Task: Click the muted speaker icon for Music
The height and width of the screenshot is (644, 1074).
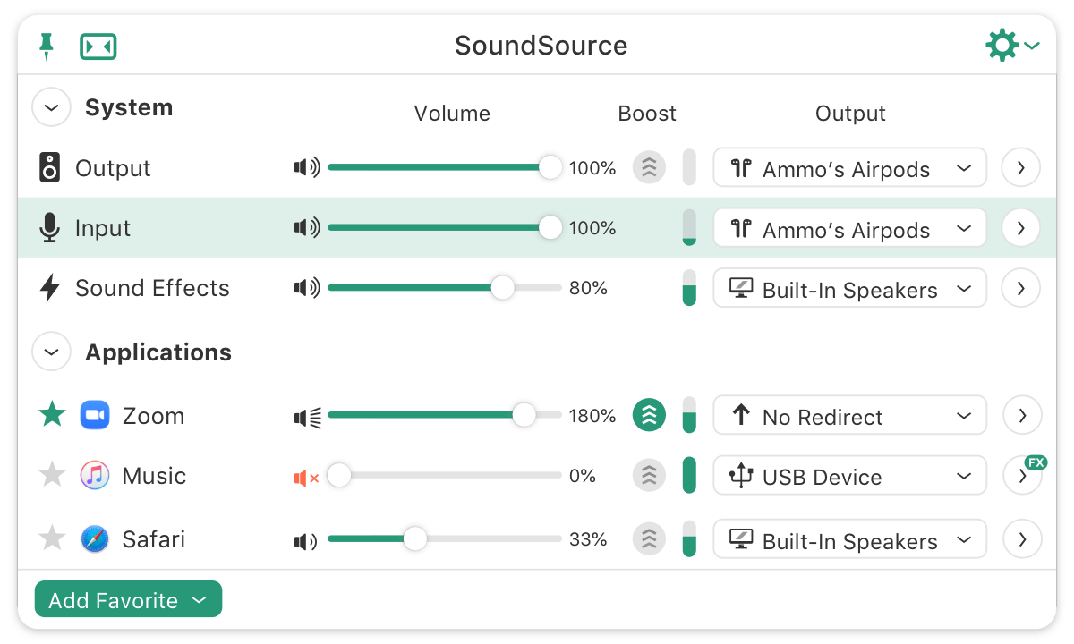Action: [x=306, y=477]
